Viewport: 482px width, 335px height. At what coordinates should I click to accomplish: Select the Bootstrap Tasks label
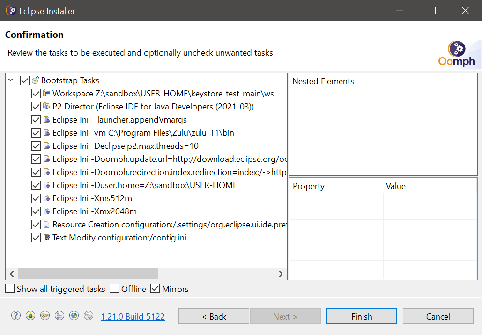pos(70,80)
